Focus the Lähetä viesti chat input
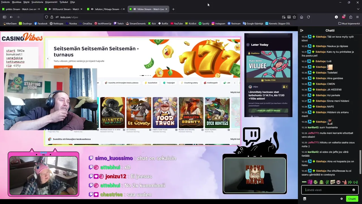Screen dimensions: 362x204 click(330, 190)
